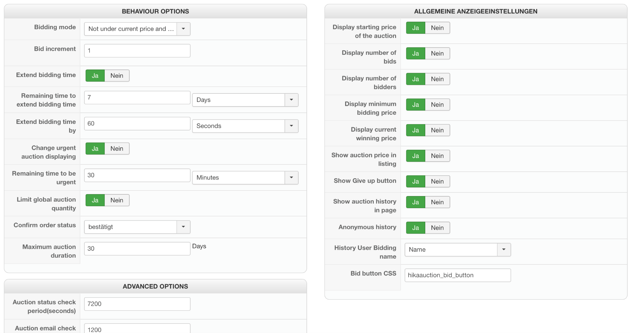
Task: Choose Ja for Display number of bidders
Action: click(x=415, y=79)
